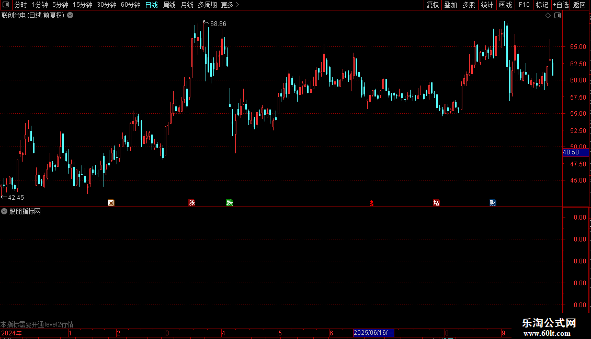Click the 财 financial report marker
The width and height of the screenshot is (591, 339).
[x=493, y=203]
